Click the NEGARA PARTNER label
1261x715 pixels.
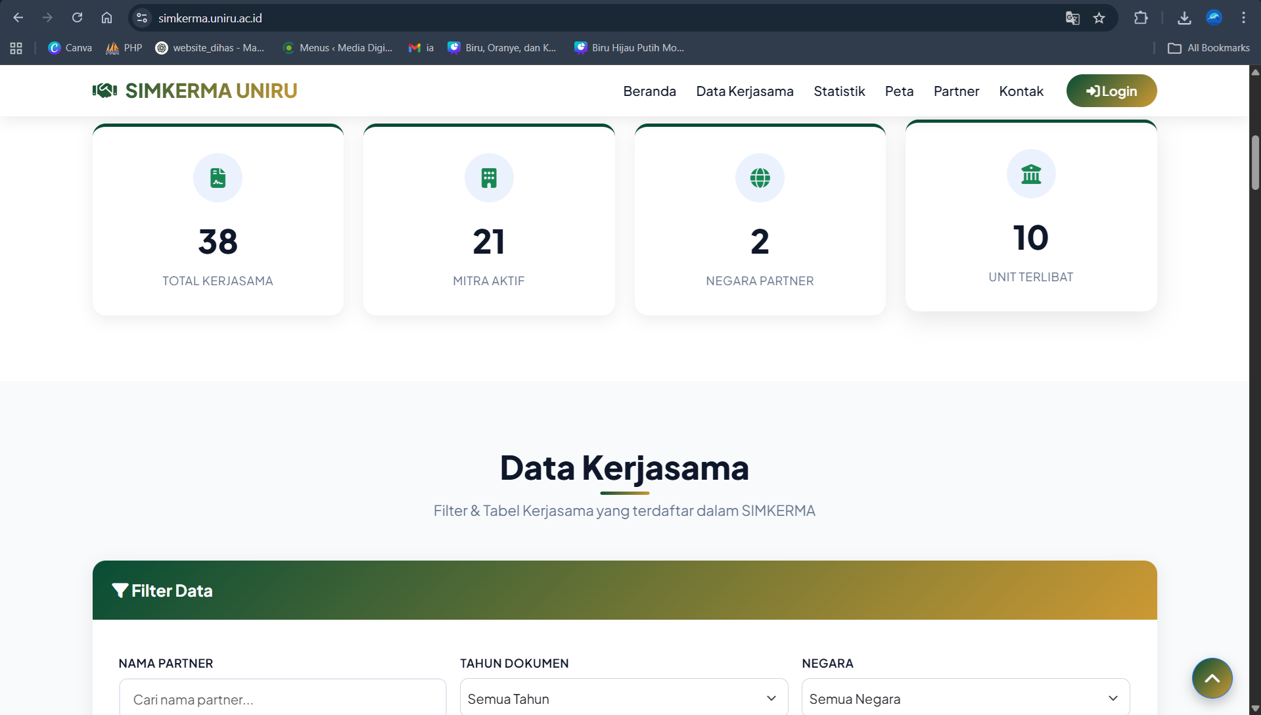pyautogui.click(x=760, y=281)
